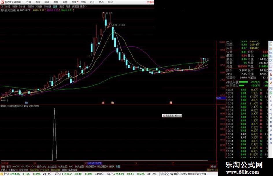Select the 月 monthly shortcut in right sidebar
Image resolution: width=273 pixels, height=176 pixels.
pyautogui.click(x=271, y=126)
